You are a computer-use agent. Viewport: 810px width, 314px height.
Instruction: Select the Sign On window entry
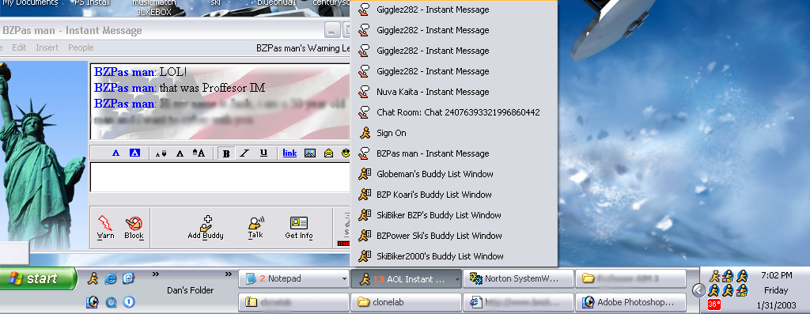coord(454,133)
